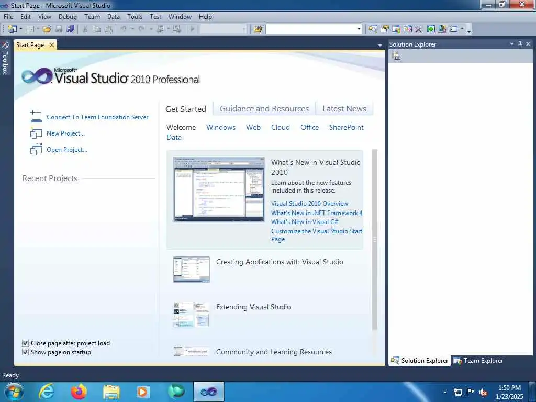Viewport: 536px width, 402px height.
Task: Open the Debug menu
Action: pyautogui.click(x=68, y=17)
